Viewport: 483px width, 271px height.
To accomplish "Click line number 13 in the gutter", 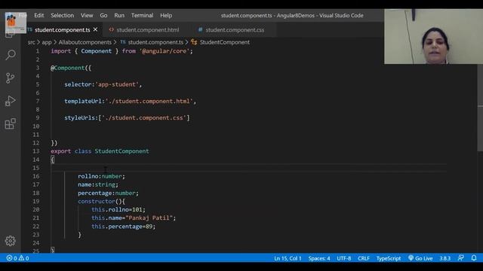I will point(36,151).
